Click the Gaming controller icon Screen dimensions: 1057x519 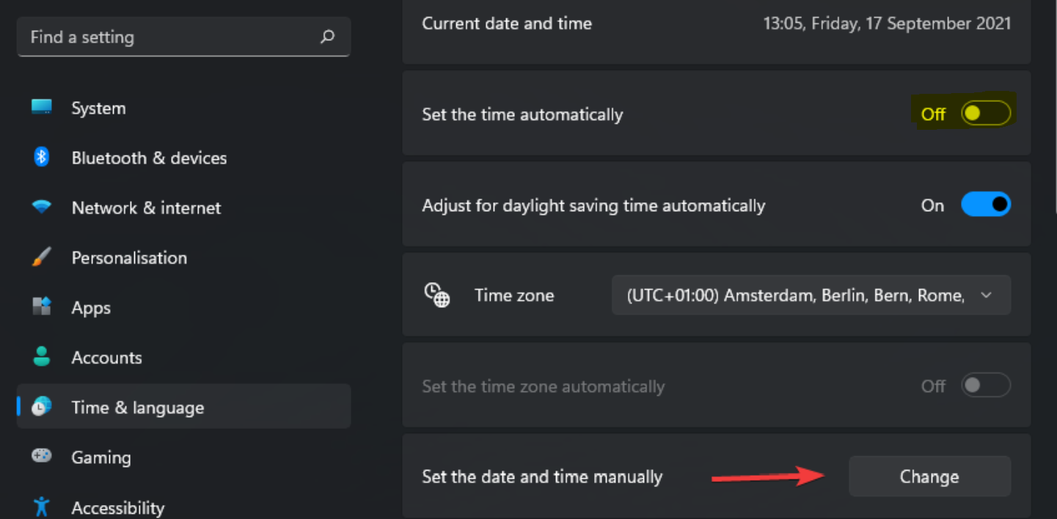(42, 456)
